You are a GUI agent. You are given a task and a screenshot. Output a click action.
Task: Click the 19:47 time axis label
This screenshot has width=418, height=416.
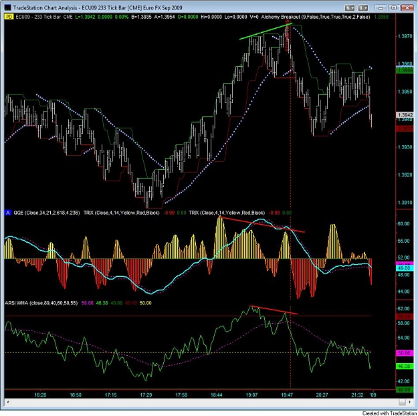[286, 395]
